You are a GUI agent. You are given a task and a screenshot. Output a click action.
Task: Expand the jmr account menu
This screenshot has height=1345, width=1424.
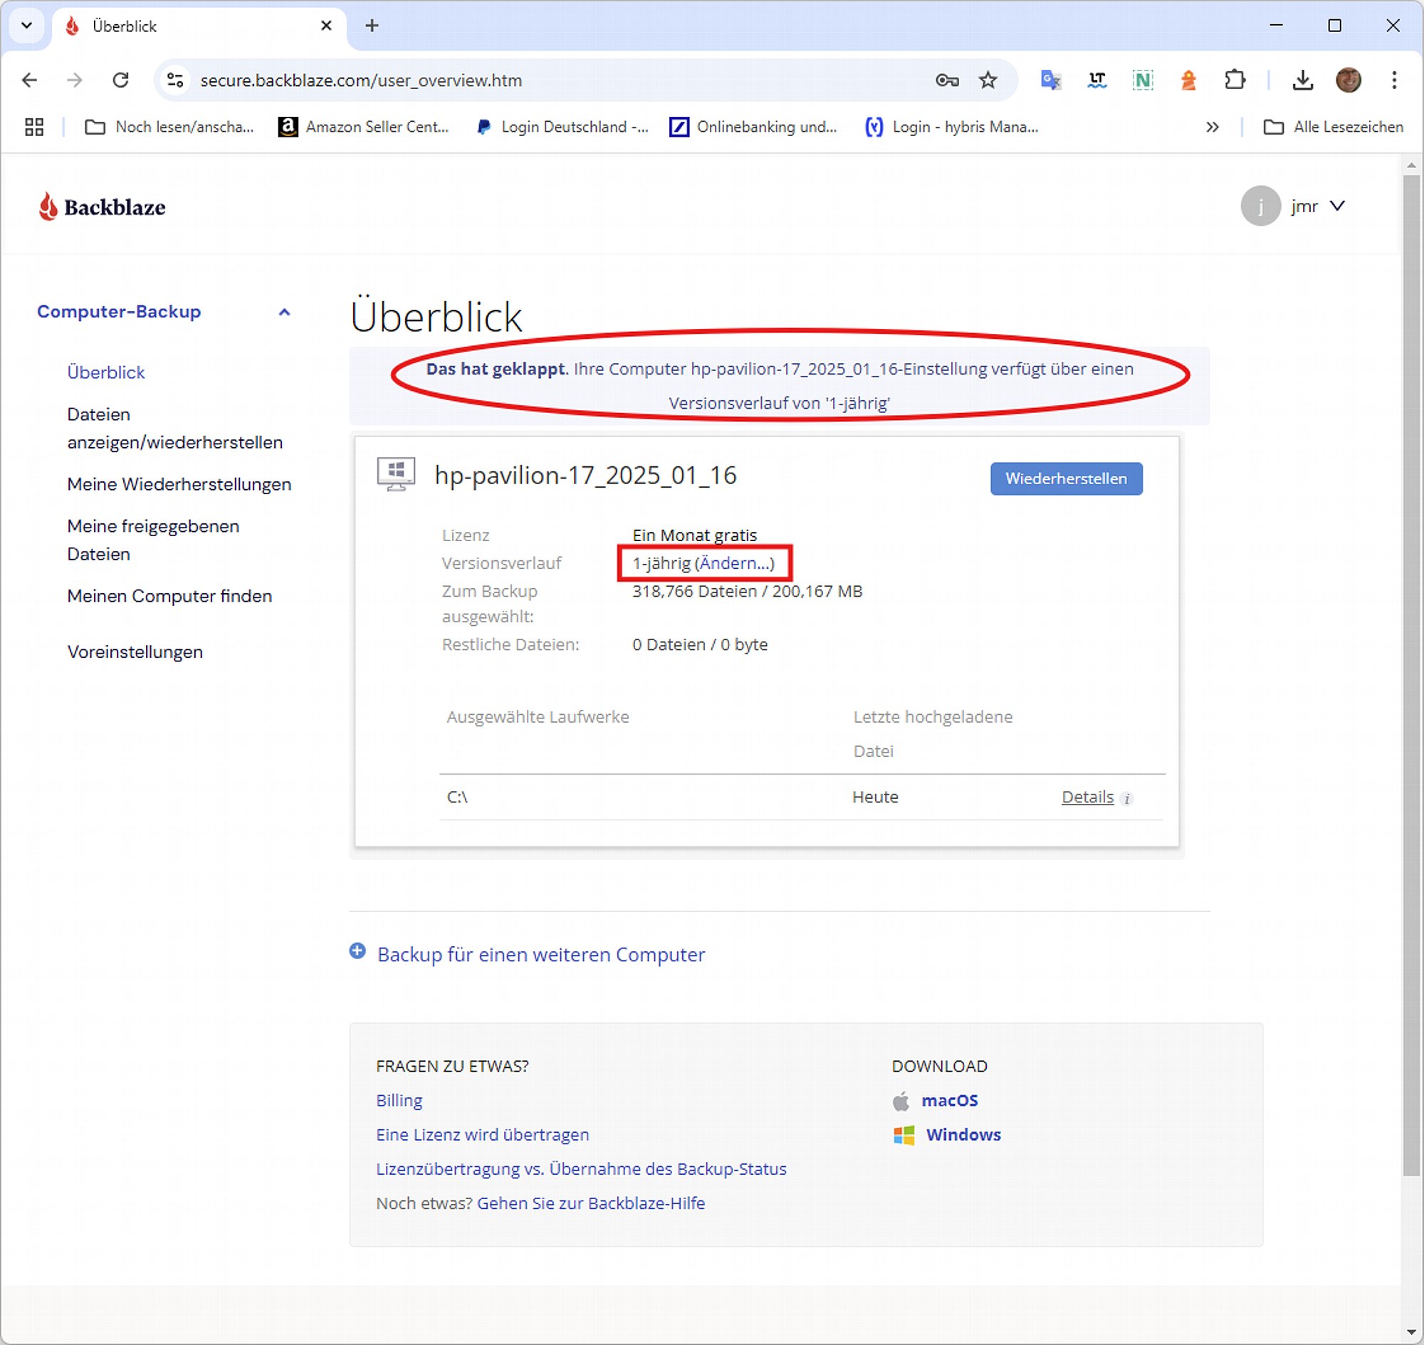(x=1337, y=206)
